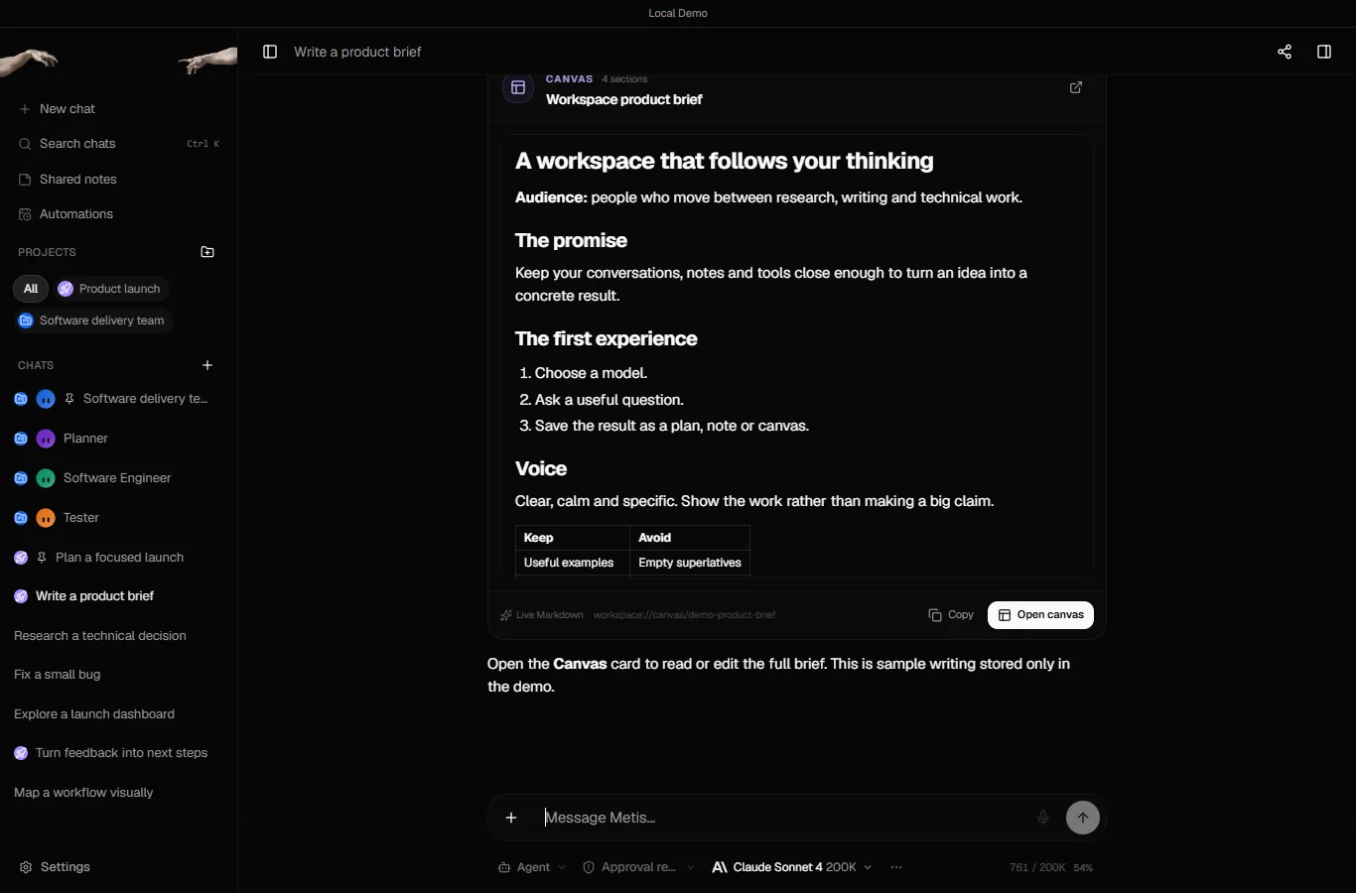Open the Fix a small bug chat
Viewport: 1356px width, 893px height.
click(x=118, y=675)
